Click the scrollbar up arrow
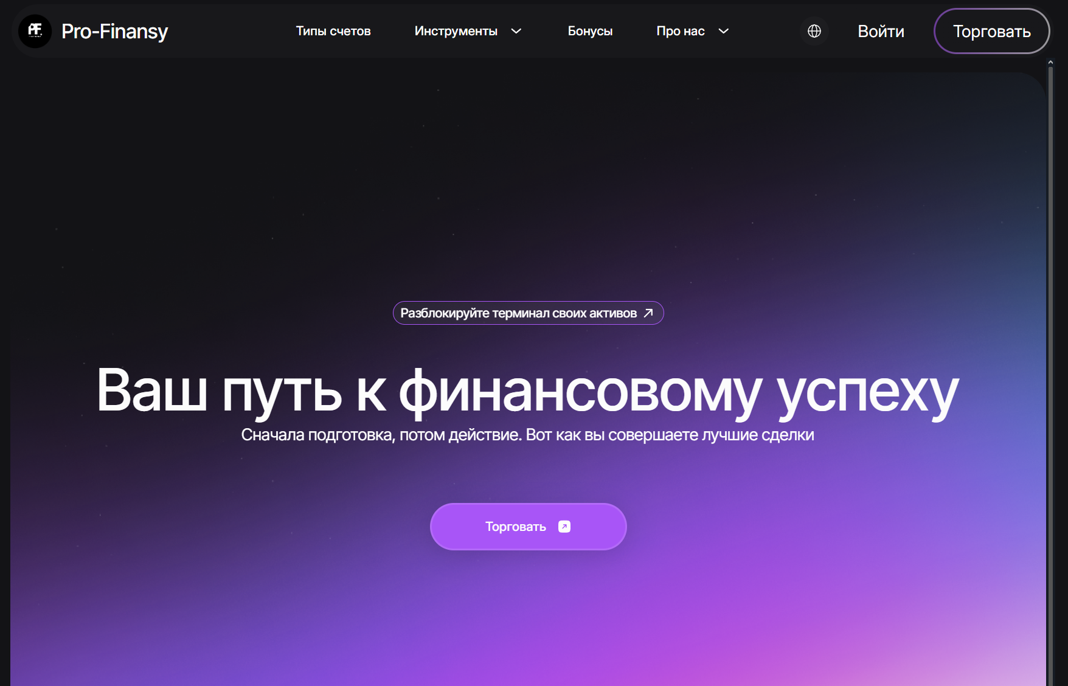The width and height of the screenshot is (1068, 686). [x=1050, y=63]
